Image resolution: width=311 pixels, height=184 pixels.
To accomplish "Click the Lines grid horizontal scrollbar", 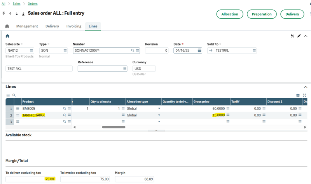I will tap(114, 127).
